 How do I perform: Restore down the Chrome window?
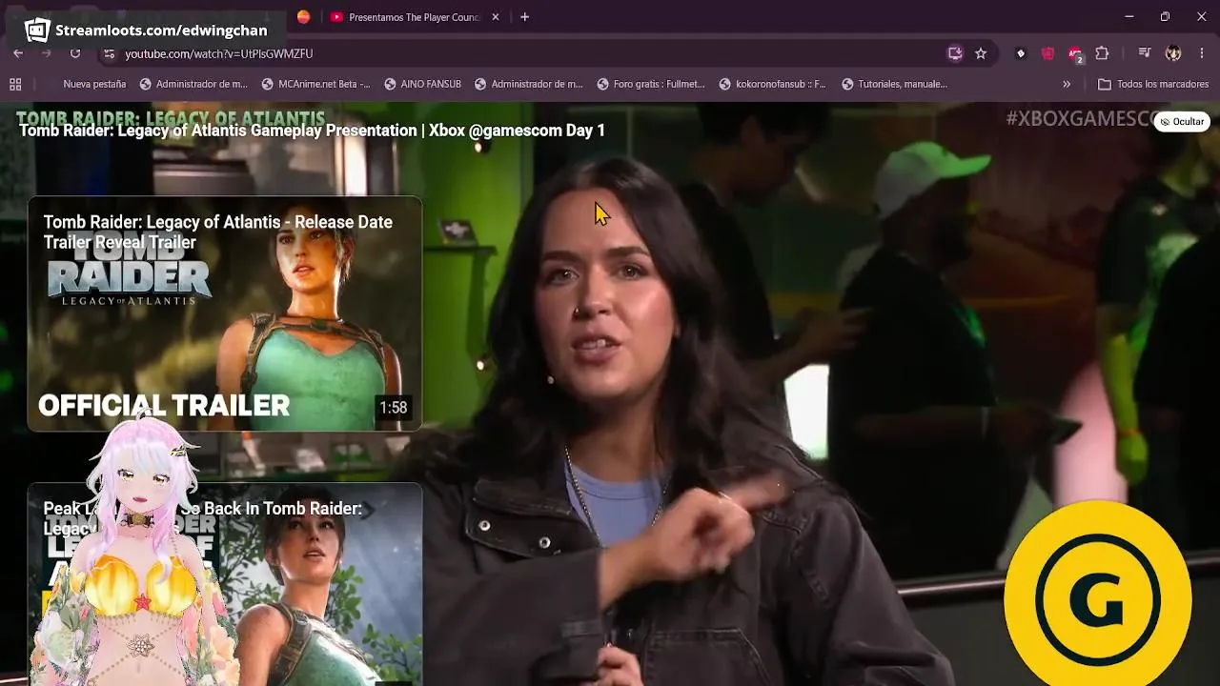pyautogui.click(x=1165, y=17)
